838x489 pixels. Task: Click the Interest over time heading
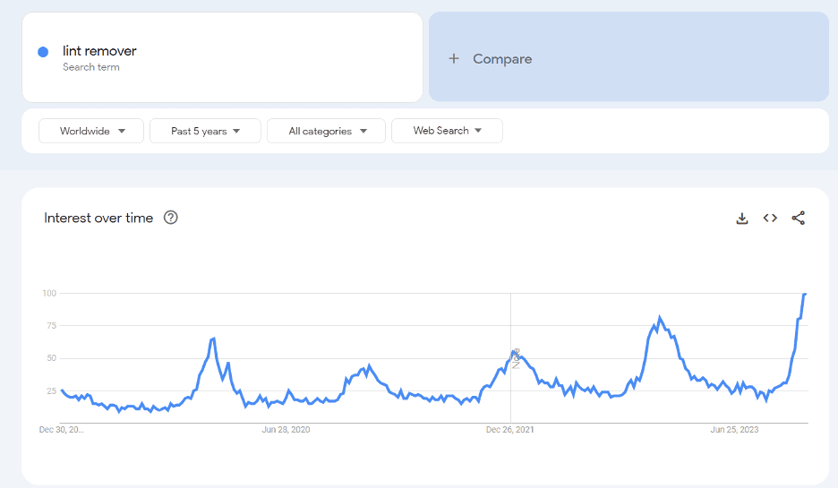click(x=98, y=218)
